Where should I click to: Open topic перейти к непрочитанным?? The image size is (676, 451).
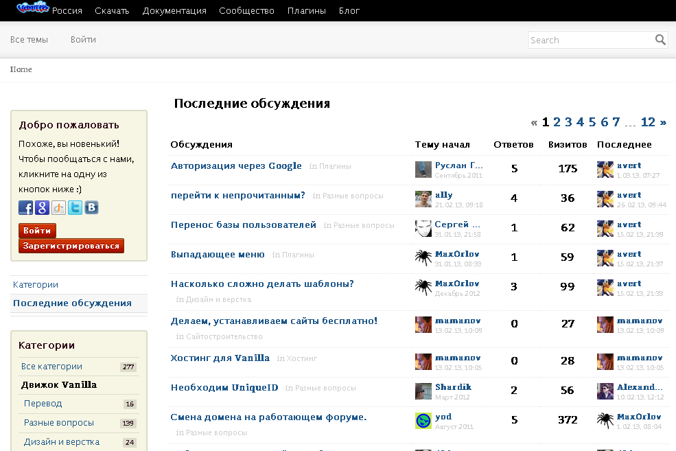(x=237, y=196)
